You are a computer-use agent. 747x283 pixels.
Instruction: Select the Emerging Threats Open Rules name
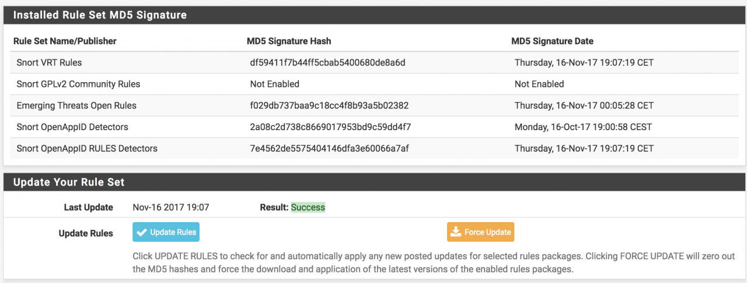[x=76, y=106]
